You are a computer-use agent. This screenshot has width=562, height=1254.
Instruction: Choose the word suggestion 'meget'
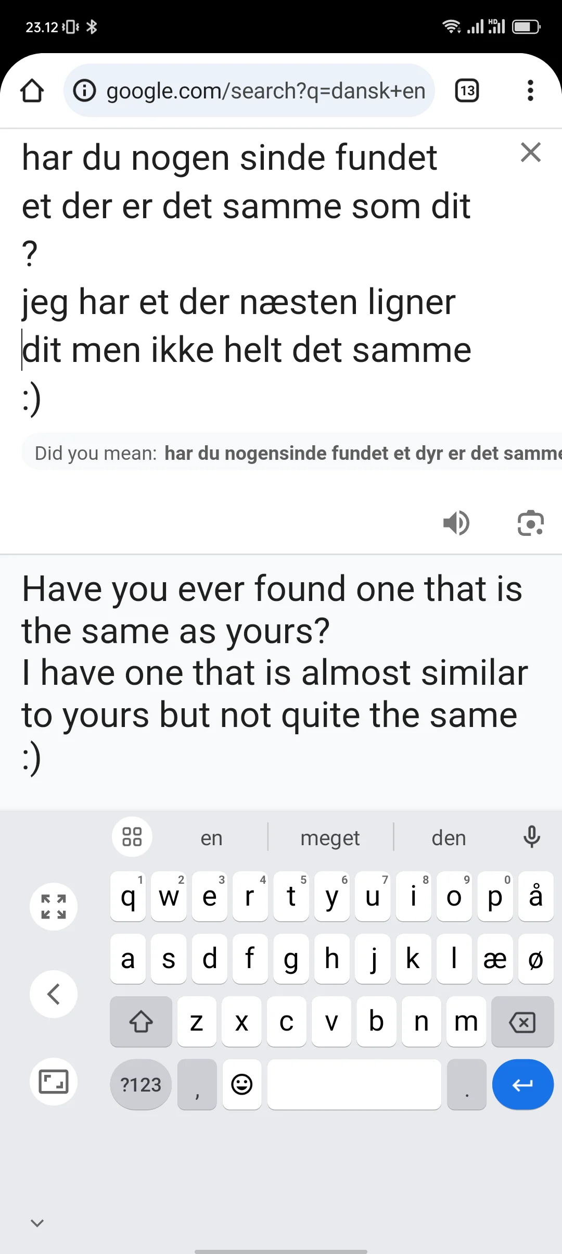point(330,838)
